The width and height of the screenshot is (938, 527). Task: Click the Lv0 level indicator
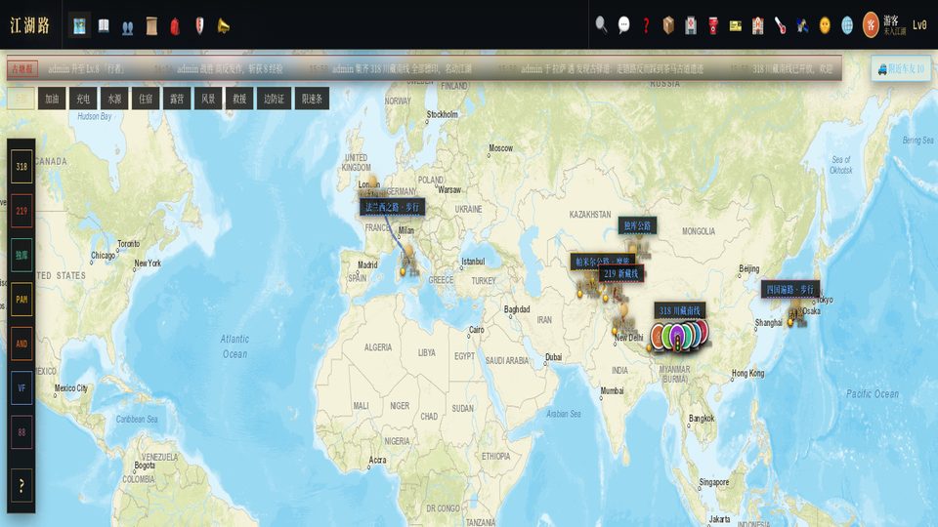pyautogui.click(x=918, y=25)
